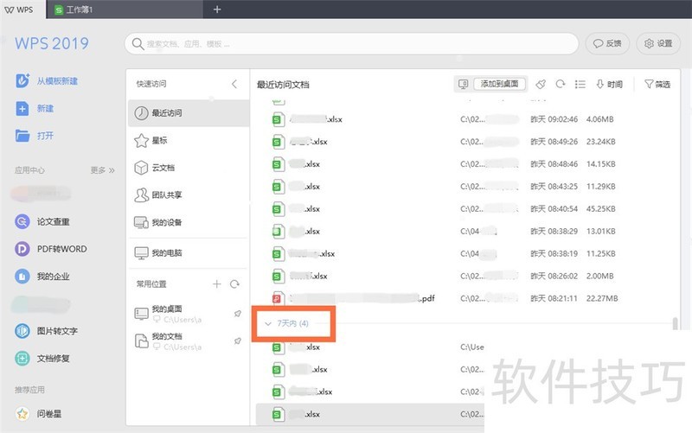Click the 22.27MB size cell
Screen dimensions: 692x433
tap(602, 298)
